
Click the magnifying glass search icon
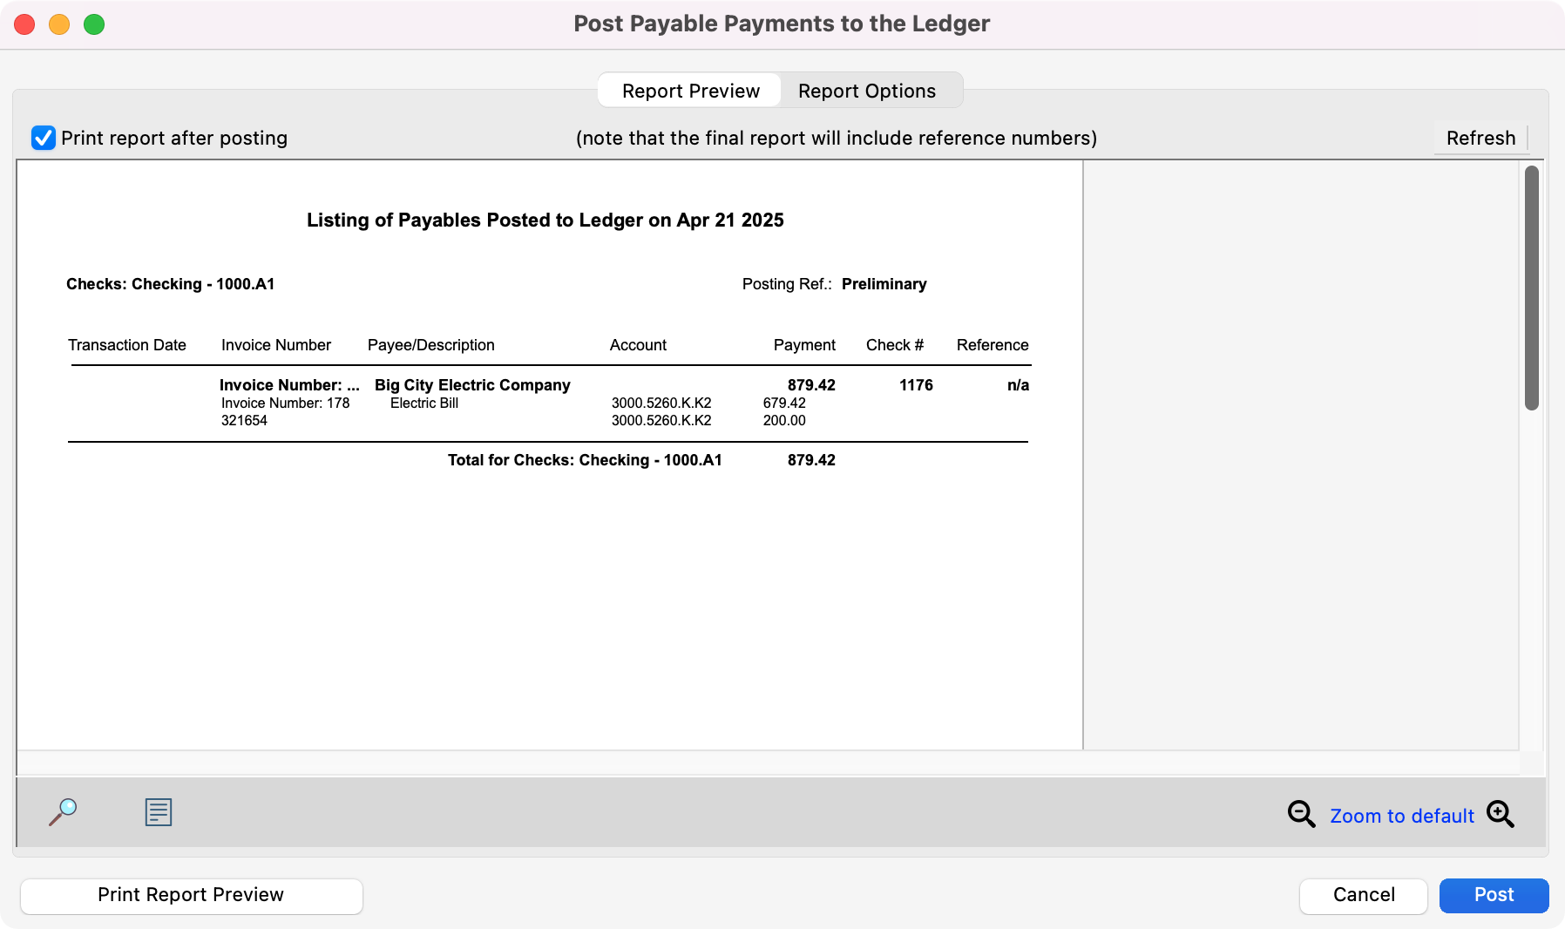[x=63, y=812]
